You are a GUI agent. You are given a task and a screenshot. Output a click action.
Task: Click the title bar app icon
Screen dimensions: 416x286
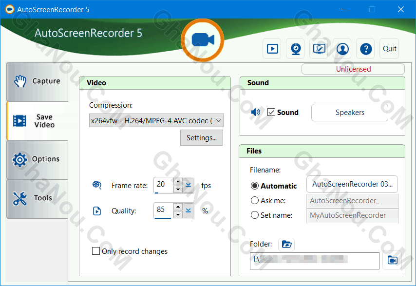click(10, 10)
